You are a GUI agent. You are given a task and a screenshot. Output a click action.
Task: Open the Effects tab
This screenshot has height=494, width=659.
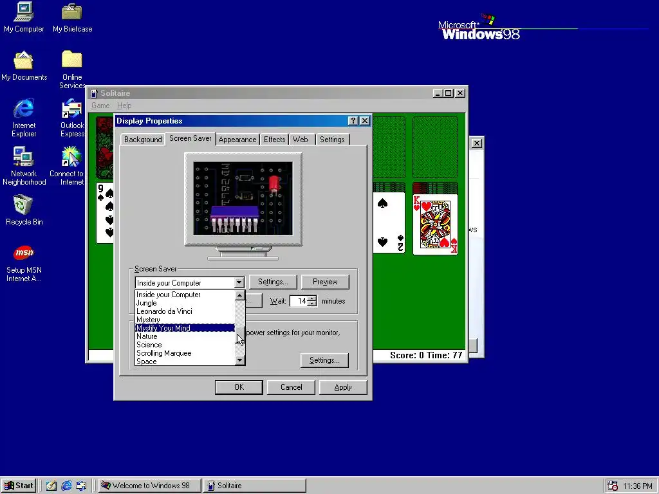(x=274, y=140)
